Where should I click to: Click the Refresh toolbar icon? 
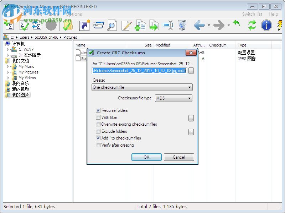[x=252, y=25]
